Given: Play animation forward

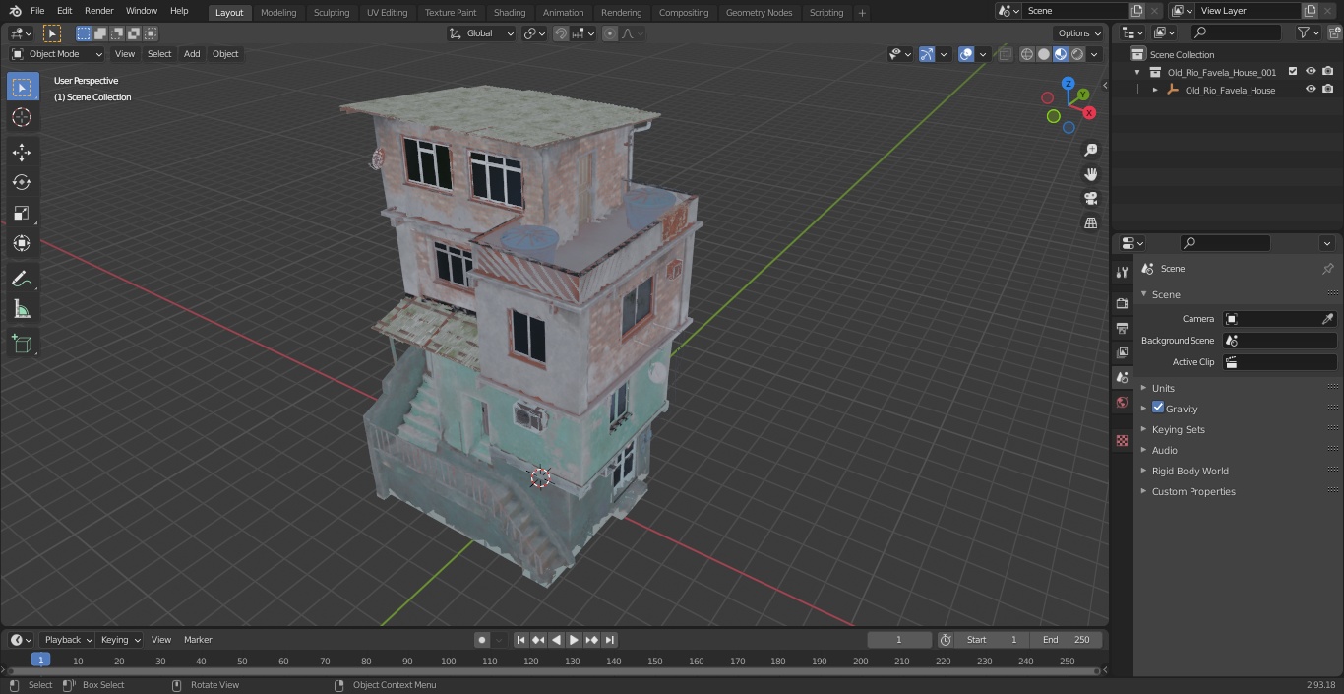Looking at the screenshot, I should pos(574,640).
